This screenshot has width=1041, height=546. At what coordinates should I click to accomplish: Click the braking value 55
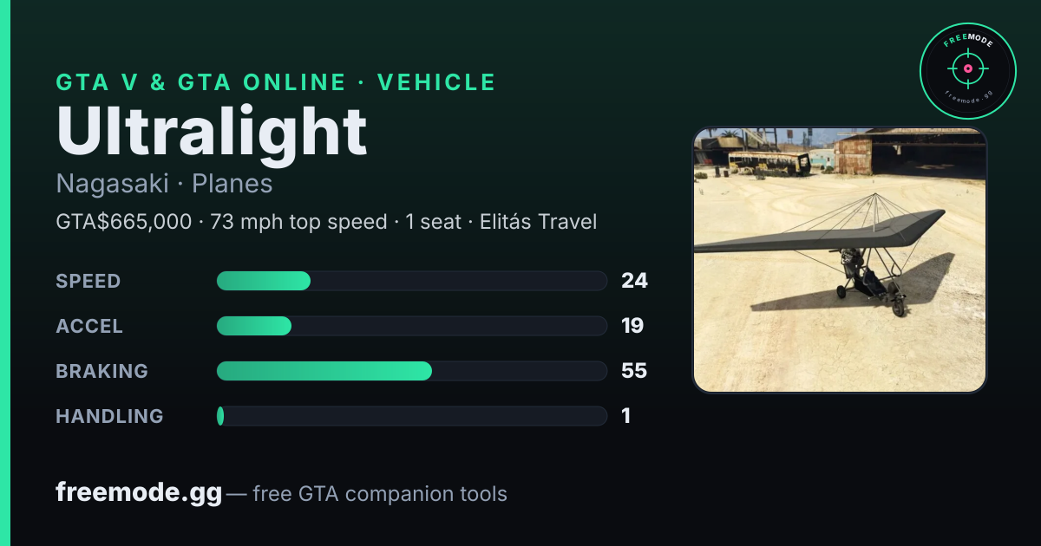634,371
